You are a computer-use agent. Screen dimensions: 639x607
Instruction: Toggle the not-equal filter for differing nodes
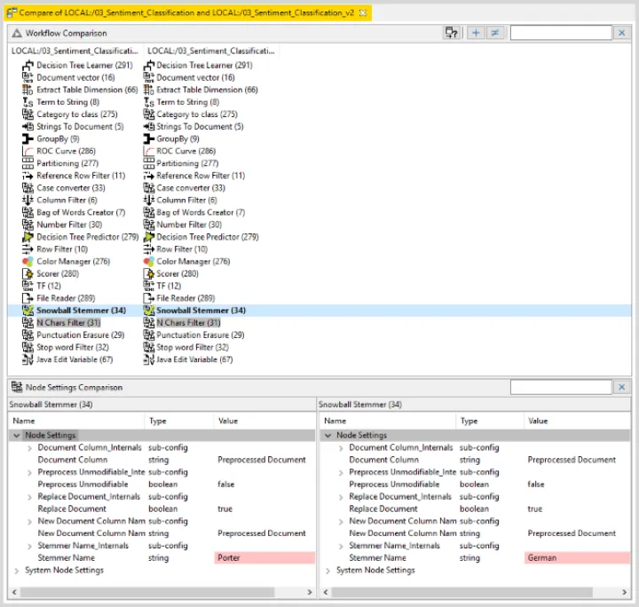coord(494,33)
